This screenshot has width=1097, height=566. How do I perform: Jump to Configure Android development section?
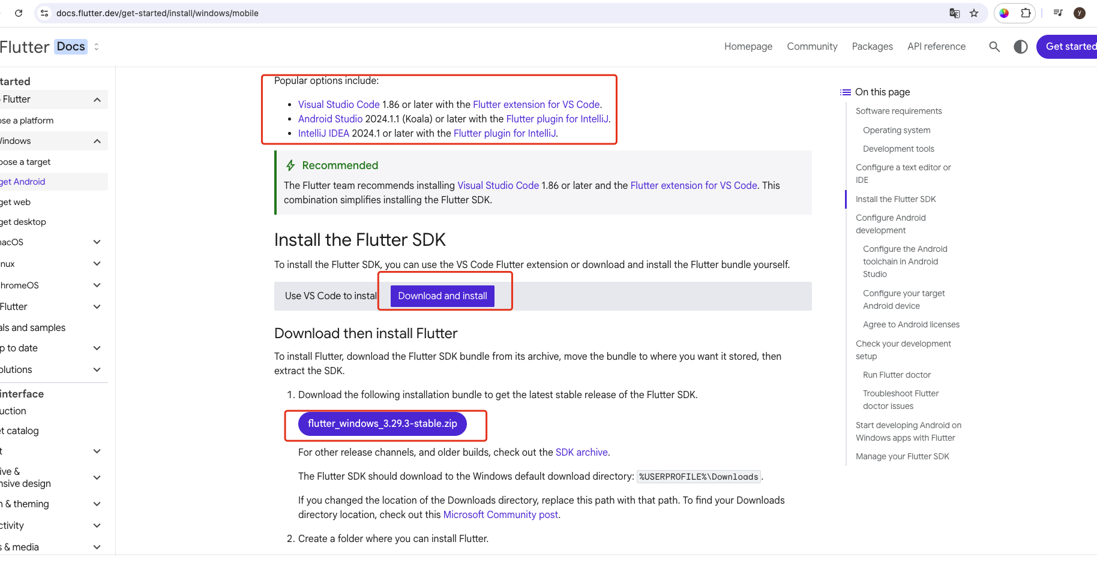[891, 224]
